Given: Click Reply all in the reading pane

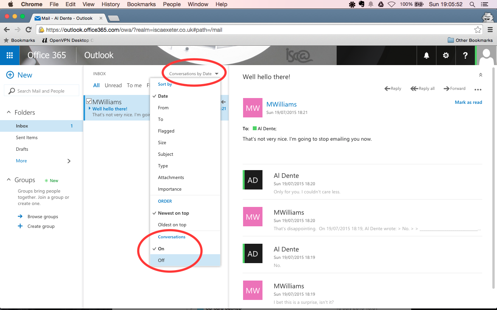Looking at the screenshot, I should coord(422,88).
